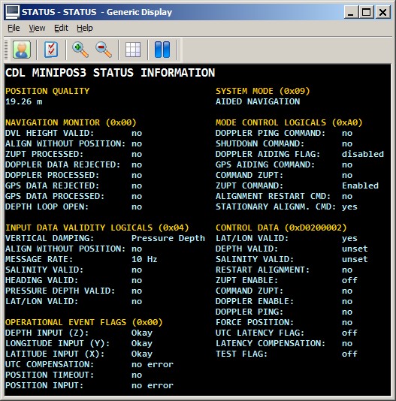396x401 pixels.
Task: Click the toolbar drag handle grip
Action: coord(7,50)
